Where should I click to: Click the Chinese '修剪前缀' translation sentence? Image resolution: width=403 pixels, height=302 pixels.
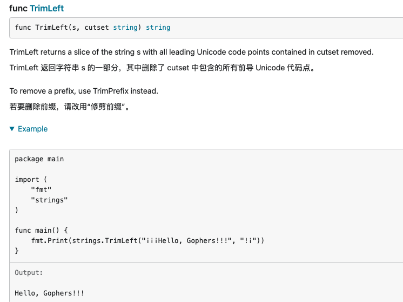pyautogui.click(x=69, y=107)
